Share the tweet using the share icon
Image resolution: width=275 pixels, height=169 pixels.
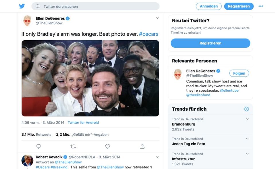coord(142,146)
